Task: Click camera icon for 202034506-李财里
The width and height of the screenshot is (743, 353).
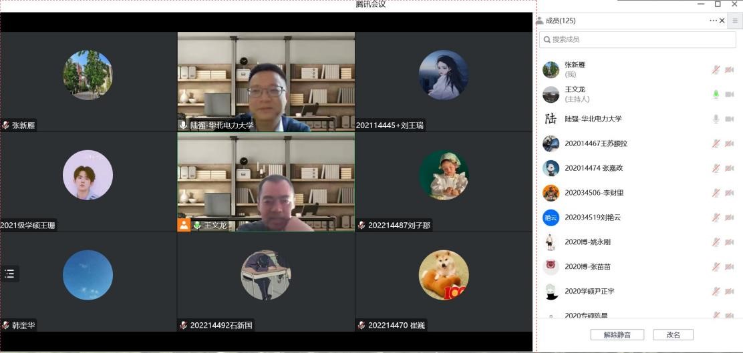Action: pos(729,193)
